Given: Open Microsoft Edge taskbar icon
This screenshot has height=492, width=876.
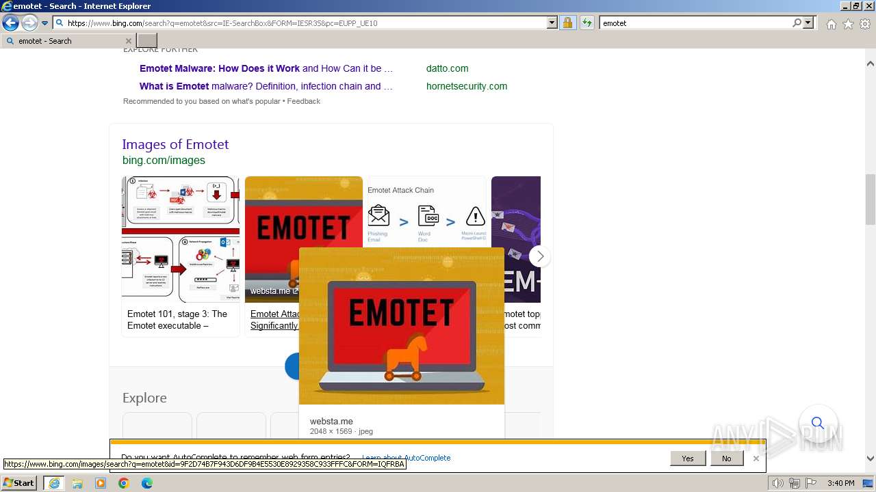Looking at the screenshot, I should coord(147,483).
